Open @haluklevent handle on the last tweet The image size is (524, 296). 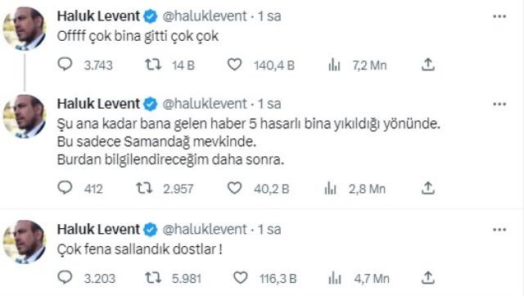(205, 229)
